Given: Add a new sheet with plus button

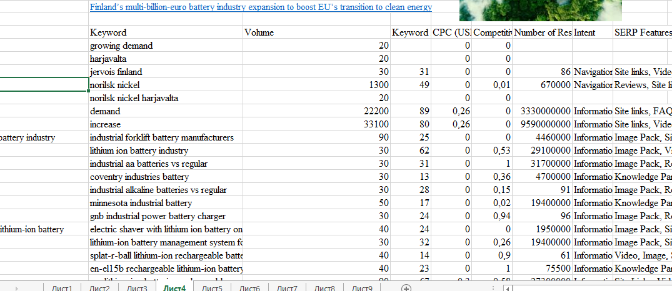Looking at the screenshot, I should pos(406,288).
